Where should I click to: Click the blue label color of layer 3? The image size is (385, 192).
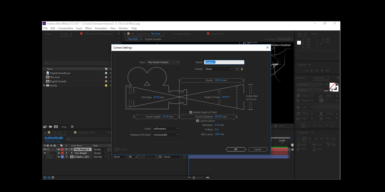(x=62, y=157)
